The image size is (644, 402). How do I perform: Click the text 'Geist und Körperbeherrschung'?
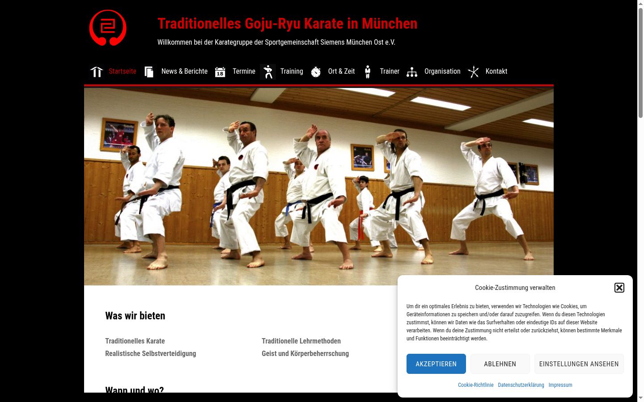click(x=305, y=354)
